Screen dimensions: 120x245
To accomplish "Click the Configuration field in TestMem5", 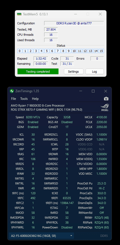I will [74, 23].
